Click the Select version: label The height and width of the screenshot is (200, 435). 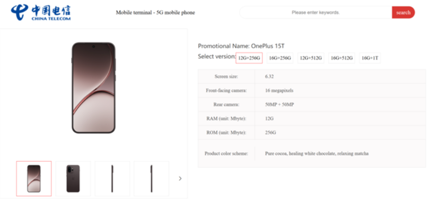[x=217, y=56]
